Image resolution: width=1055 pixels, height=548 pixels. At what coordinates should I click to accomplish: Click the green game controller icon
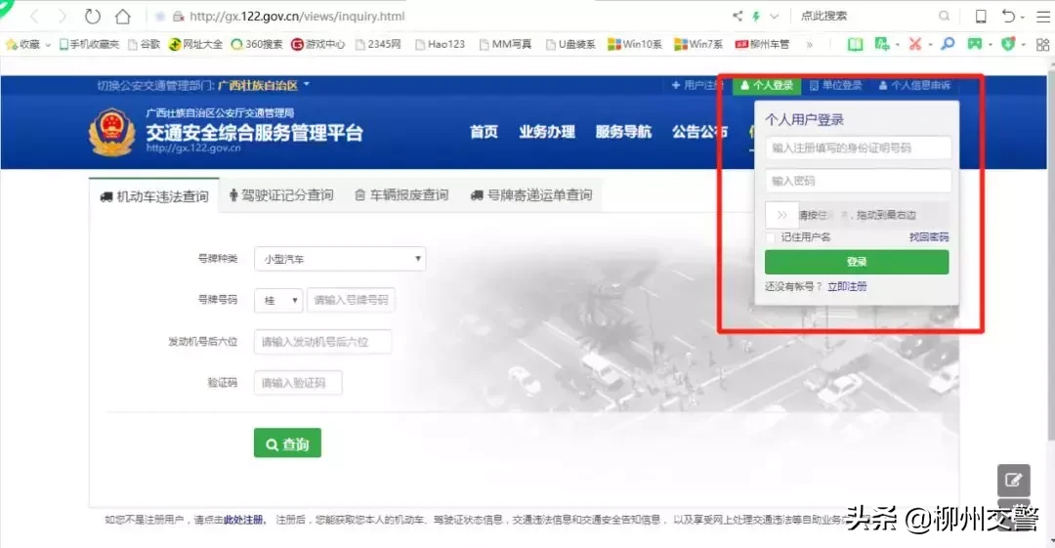974,44
